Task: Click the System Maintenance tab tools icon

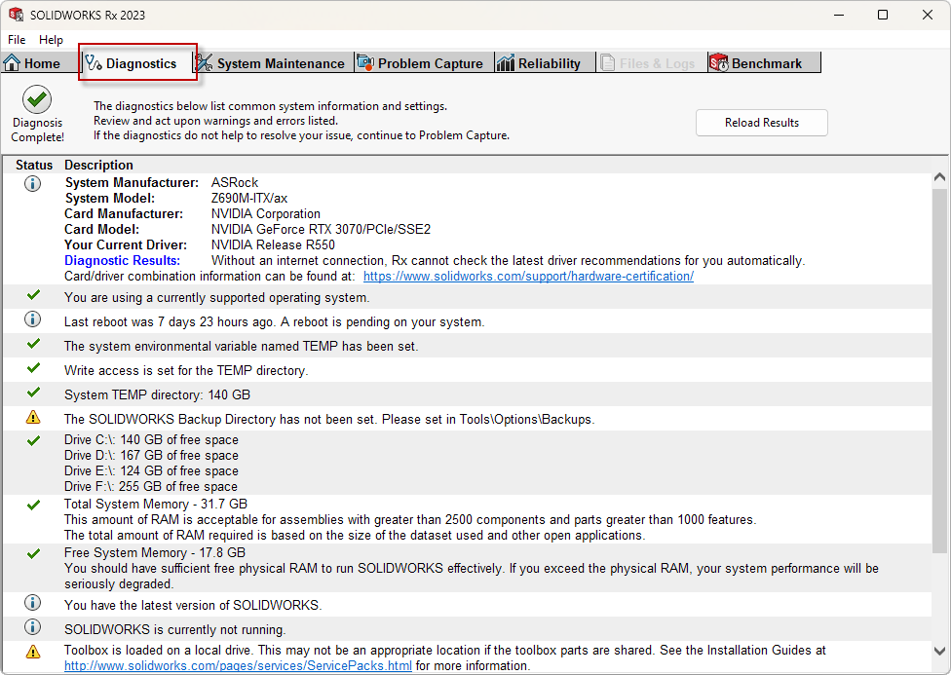Action: (204, 63)
